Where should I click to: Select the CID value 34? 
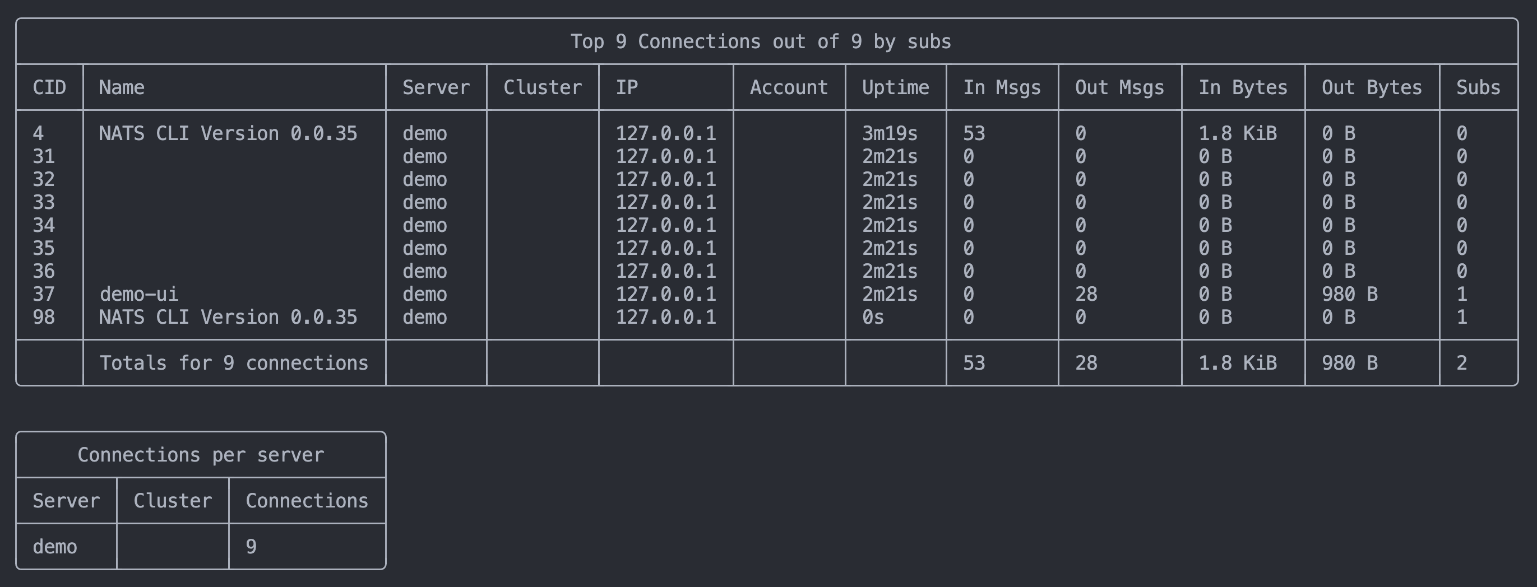(44, 225)
